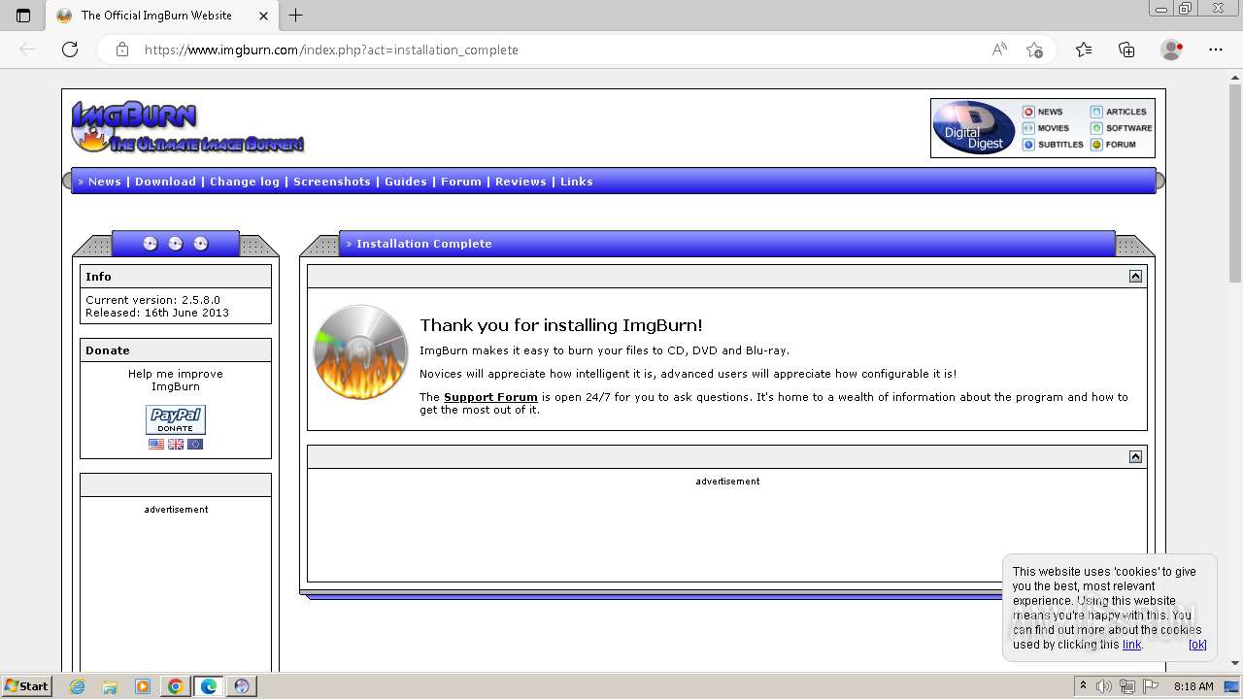Open Read aloud in the address bar
The width and height of the screenshot is (1243, 699).
[x=999, y=50]
